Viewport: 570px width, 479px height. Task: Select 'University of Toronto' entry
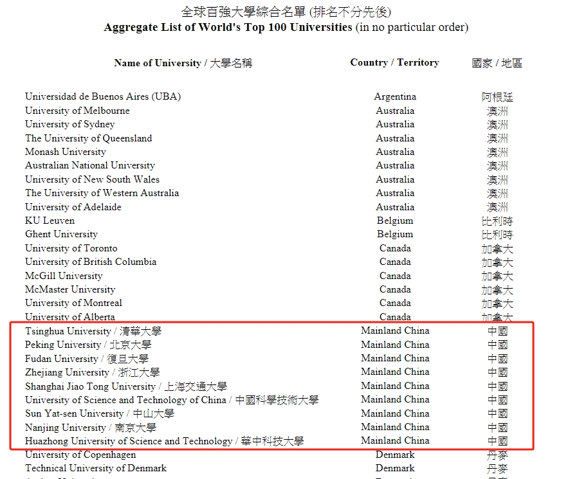click(x=71, y=248)
